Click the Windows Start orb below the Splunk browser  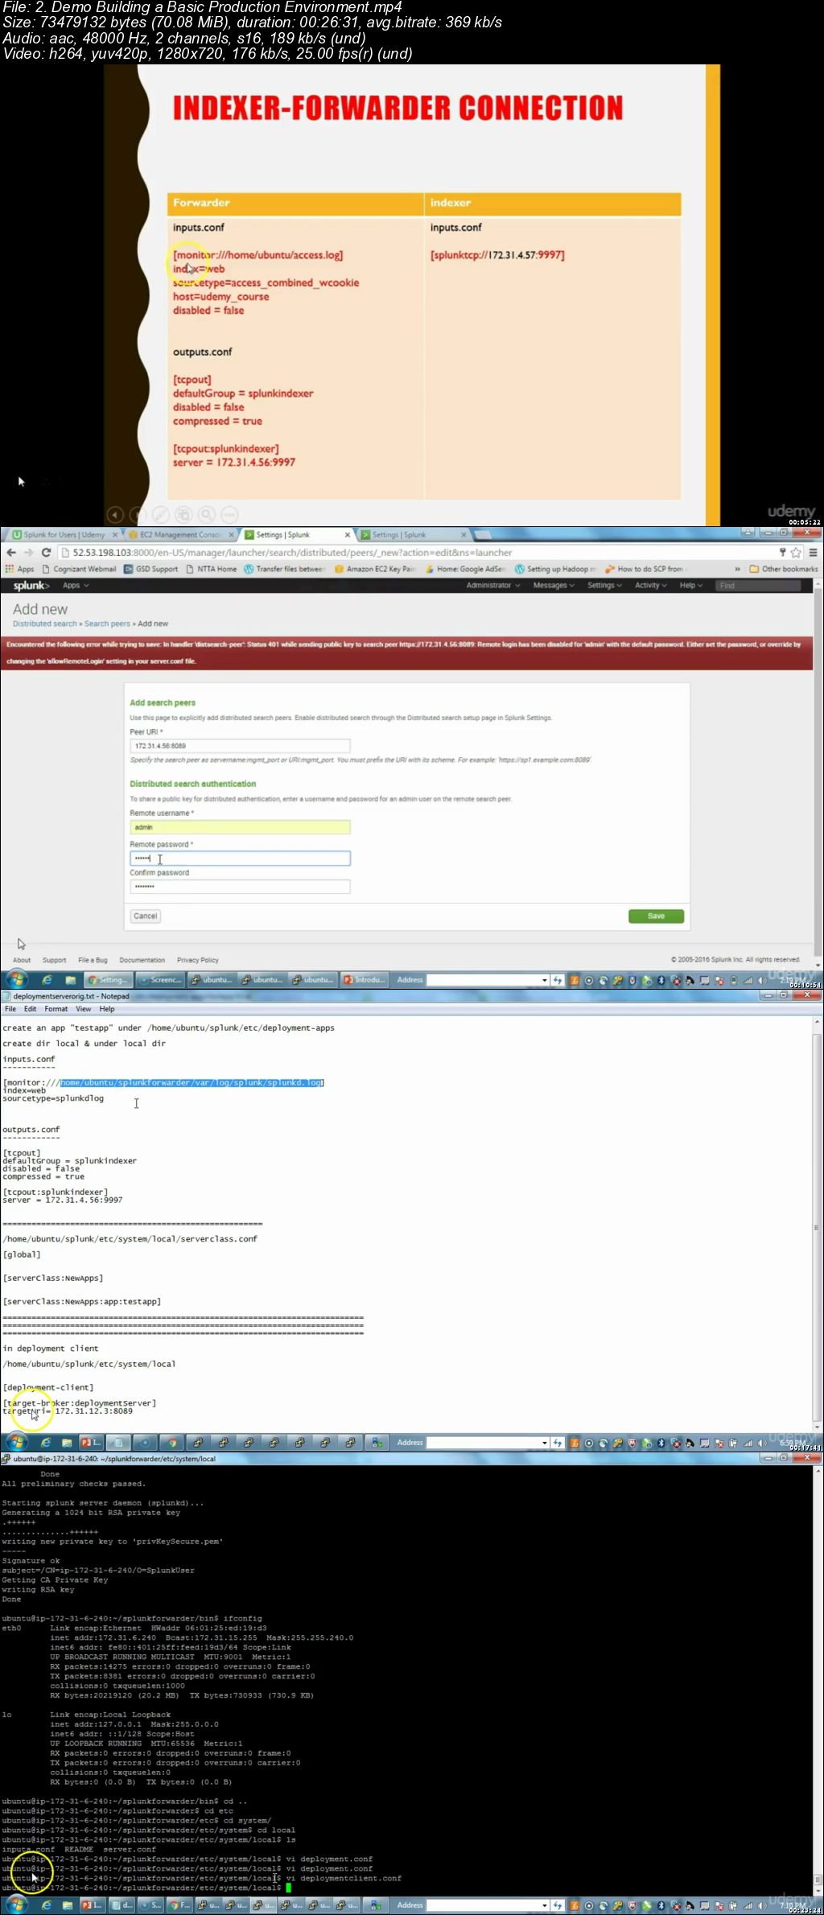coord(17,979)
